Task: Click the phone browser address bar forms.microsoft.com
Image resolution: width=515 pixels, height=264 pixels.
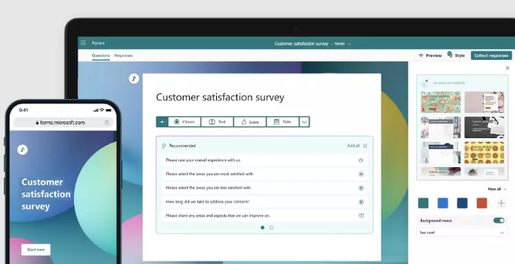Action: pyautogui.click(x=63, y=122)
